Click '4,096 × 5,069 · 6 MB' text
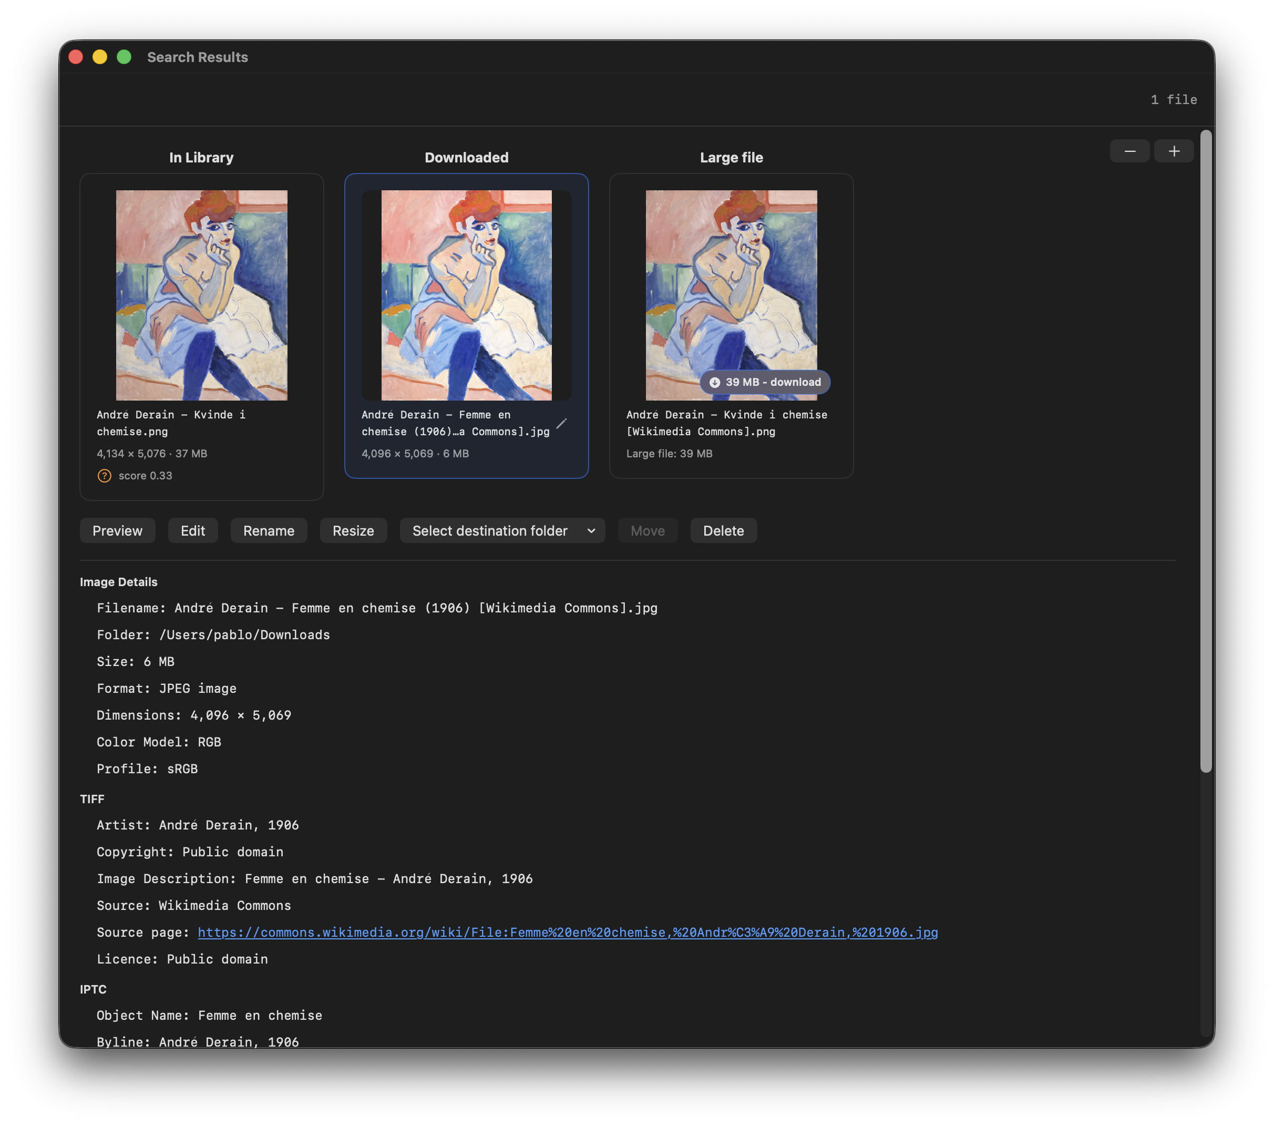This screenshot has height=1126, width=1274. pyautogui.click(x=415, y=453)
